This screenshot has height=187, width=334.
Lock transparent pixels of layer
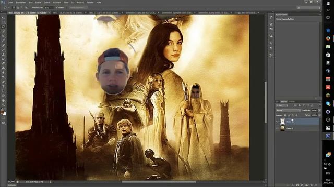pyautogui.click(x=285, y=115)
